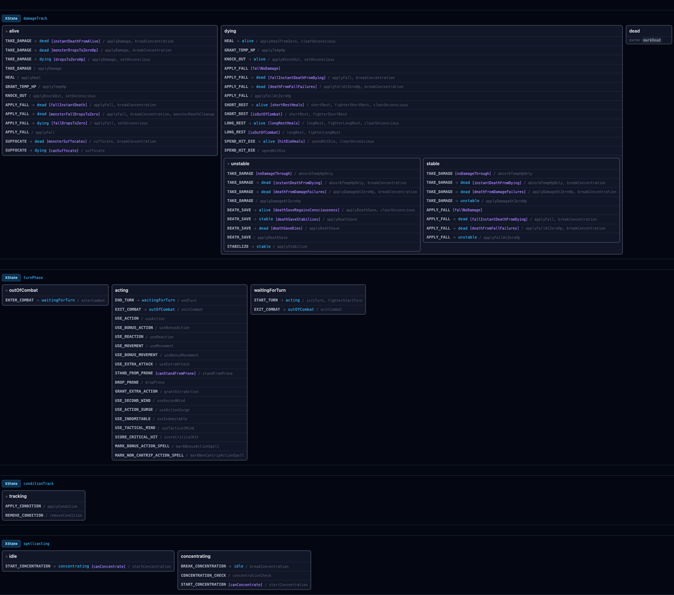
Task: Click the arrow icon in START_TURN to acting transition
Action: coord(281,300)
